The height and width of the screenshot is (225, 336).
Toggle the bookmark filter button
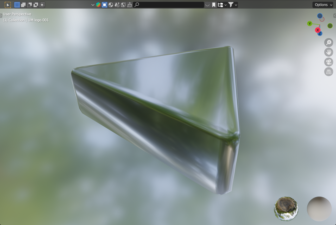click(x=214, y=5)
